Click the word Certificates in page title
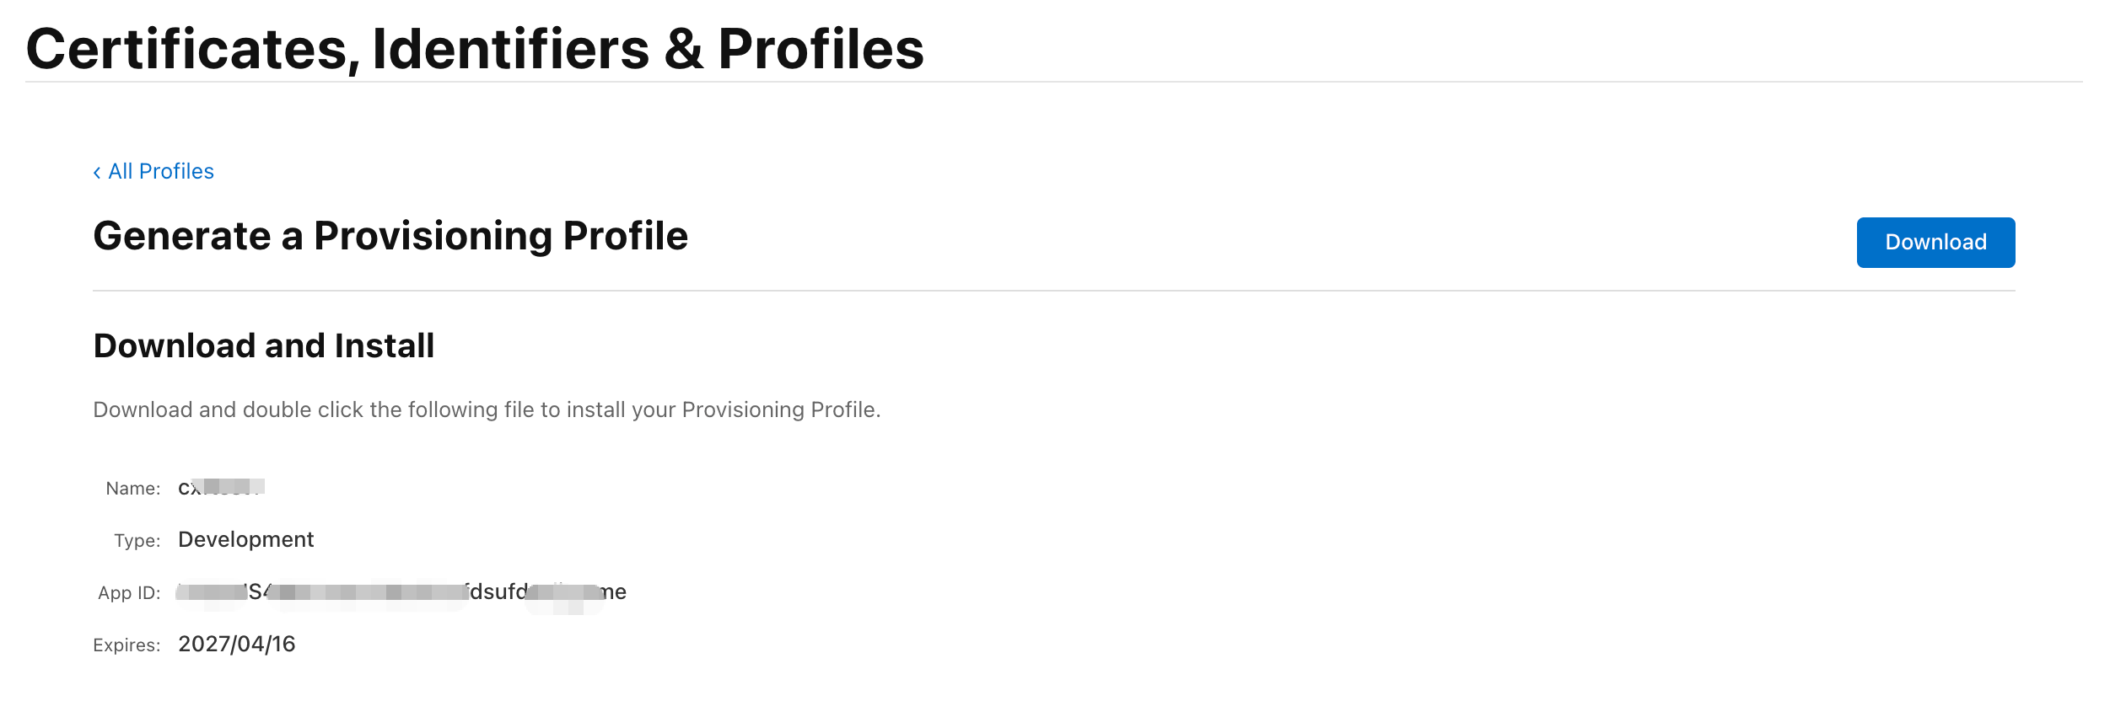The height and width of the screenshot is (701, 2110). point(186,49)
